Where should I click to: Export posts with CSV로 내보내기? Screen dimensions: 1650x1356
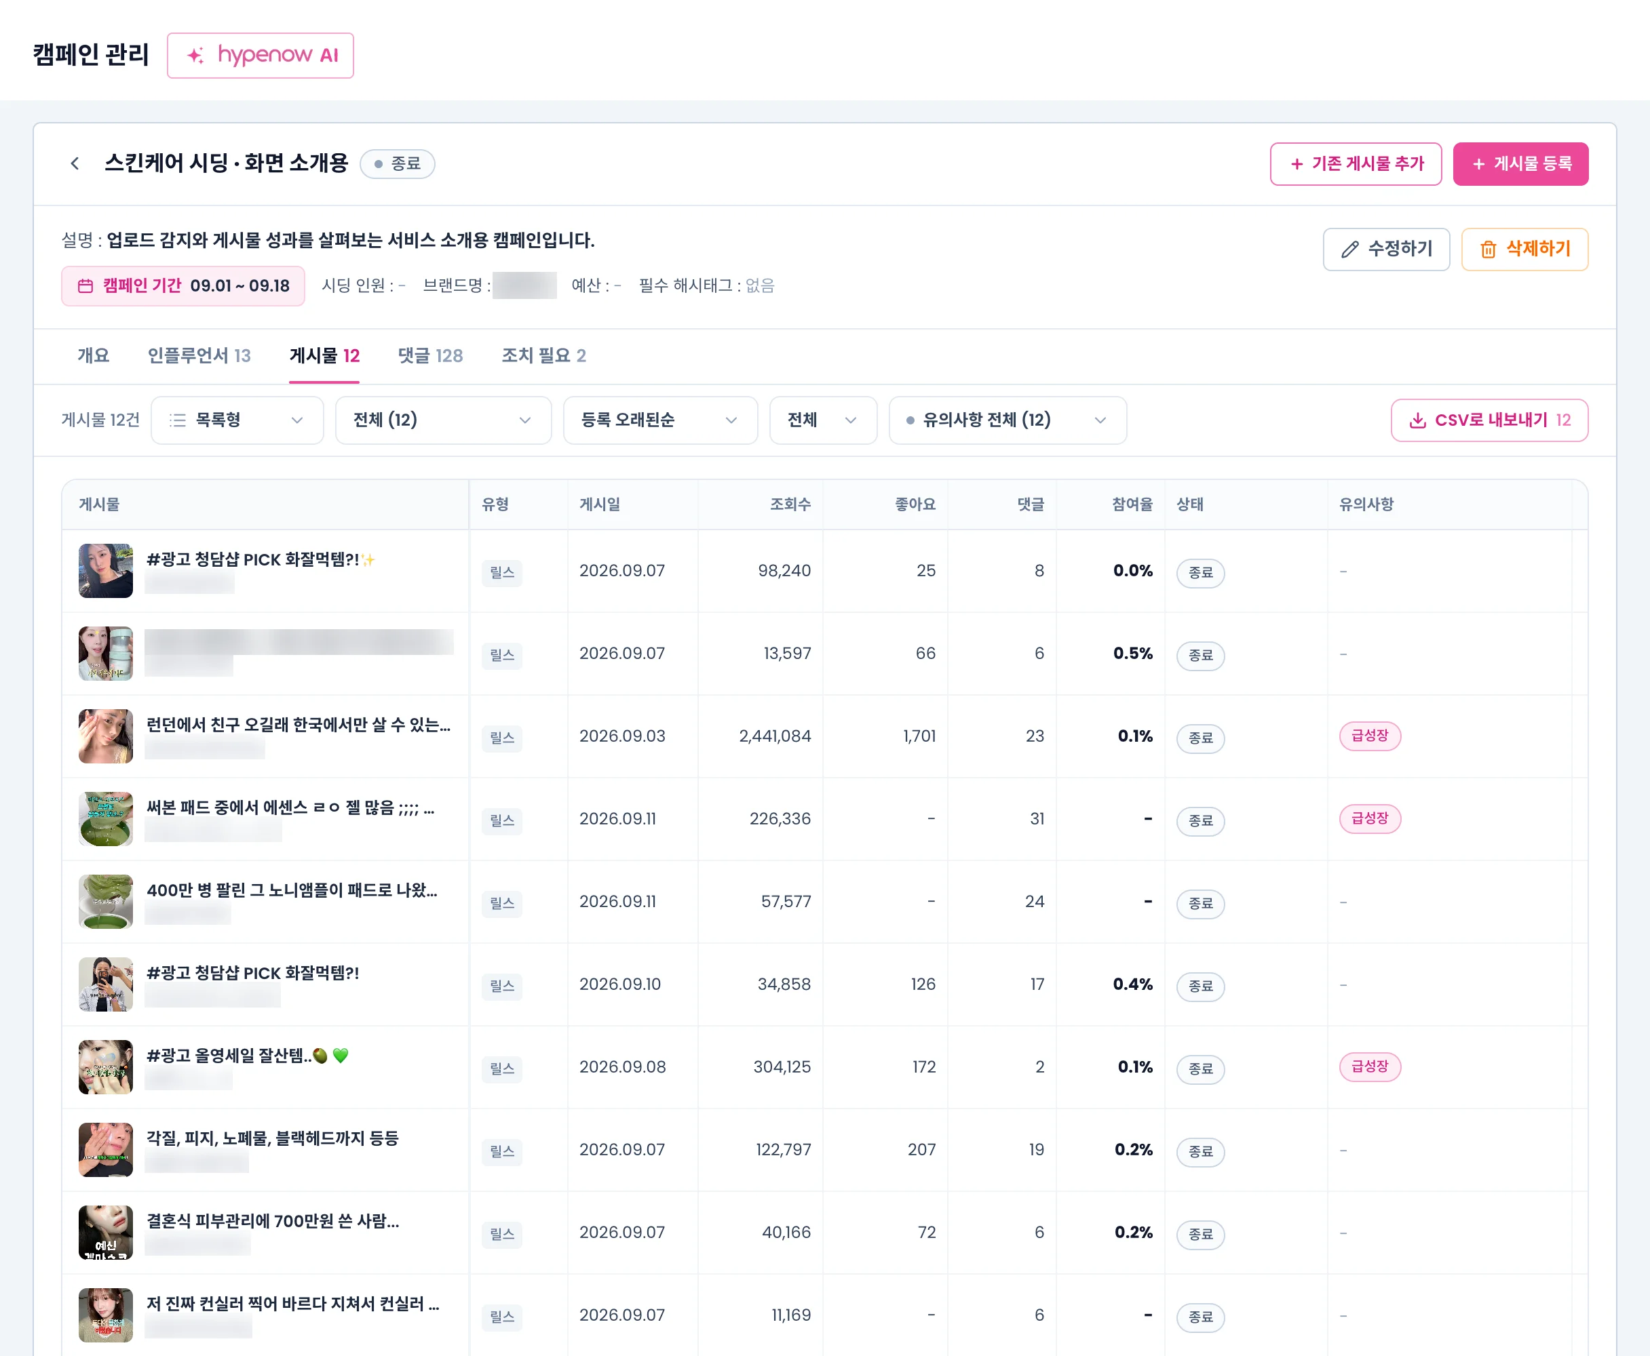tap(1489, 420)
